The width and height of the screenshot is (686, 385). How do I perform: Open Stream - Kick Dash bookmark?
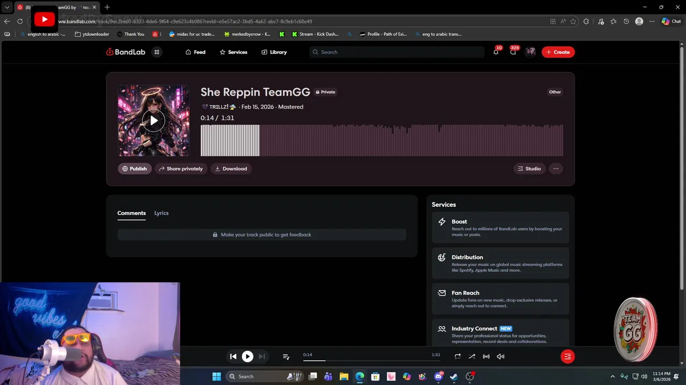(315, 34)
